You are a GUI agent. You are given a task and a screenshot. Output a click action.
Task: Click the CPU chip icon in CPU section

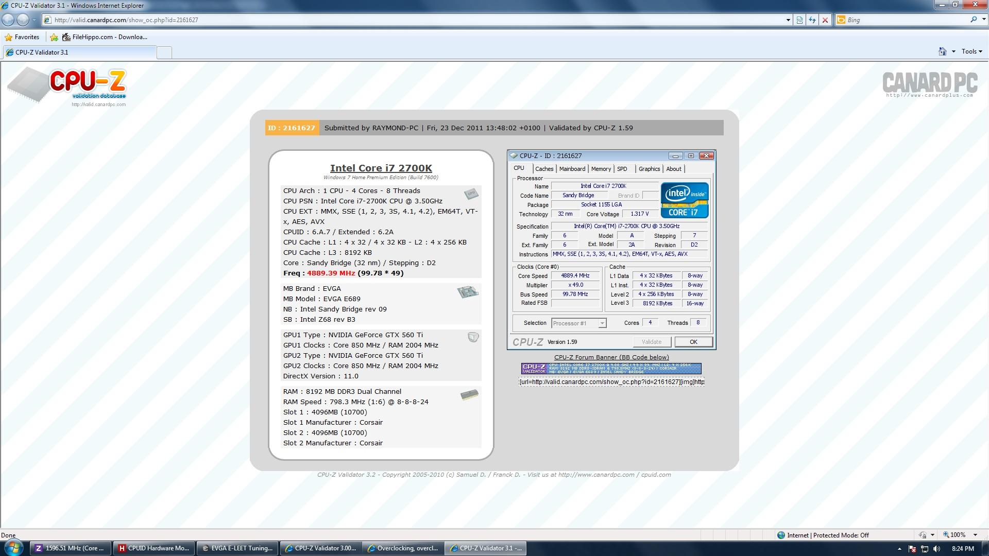tap(471, 194)
